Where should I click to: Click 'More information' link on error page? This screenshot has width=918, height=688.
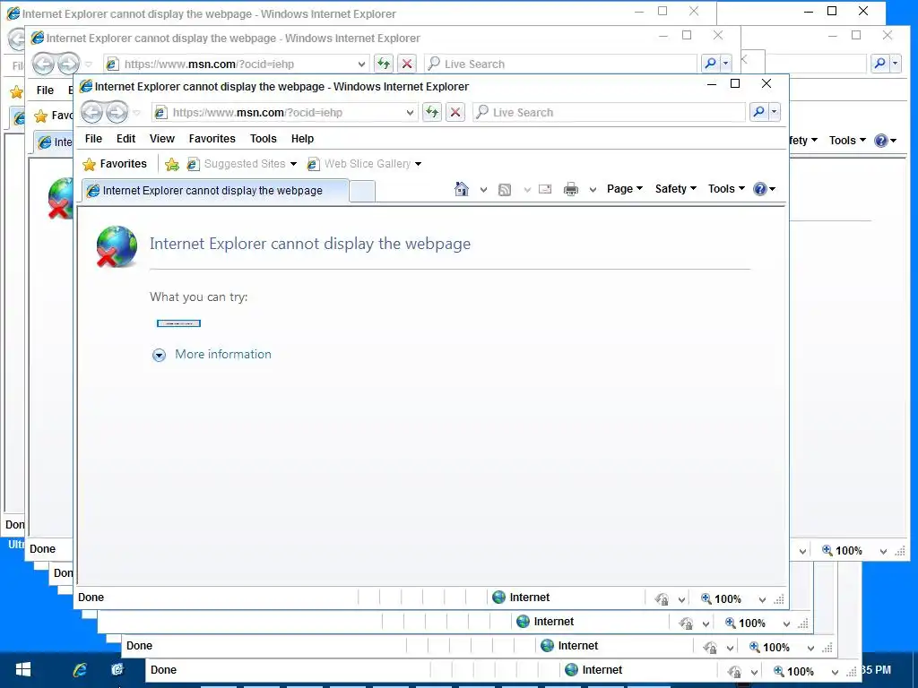coord(223,355)
